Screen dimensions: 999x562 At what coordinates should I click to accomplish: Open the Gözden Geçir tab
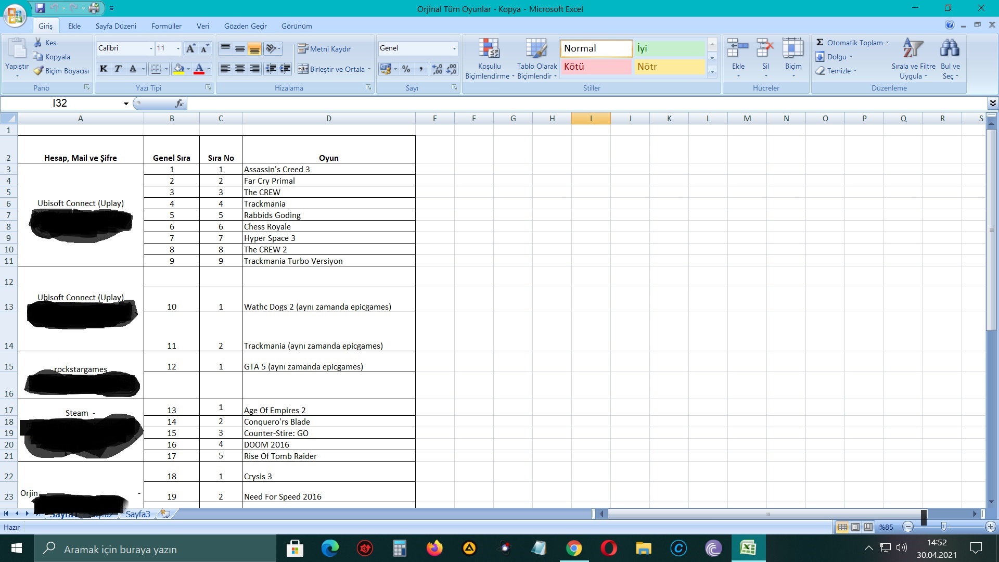[246, 26]
